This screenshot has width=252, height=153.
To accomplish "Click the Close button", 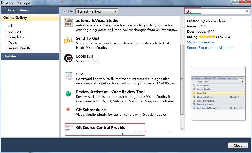I will click(238, 146).
